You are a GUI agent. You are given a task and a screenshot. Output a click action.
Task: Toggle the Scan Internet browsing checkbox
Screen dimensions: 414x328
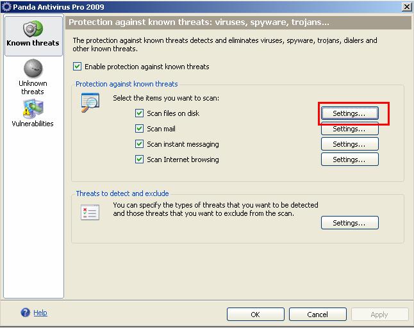[140, 160]
